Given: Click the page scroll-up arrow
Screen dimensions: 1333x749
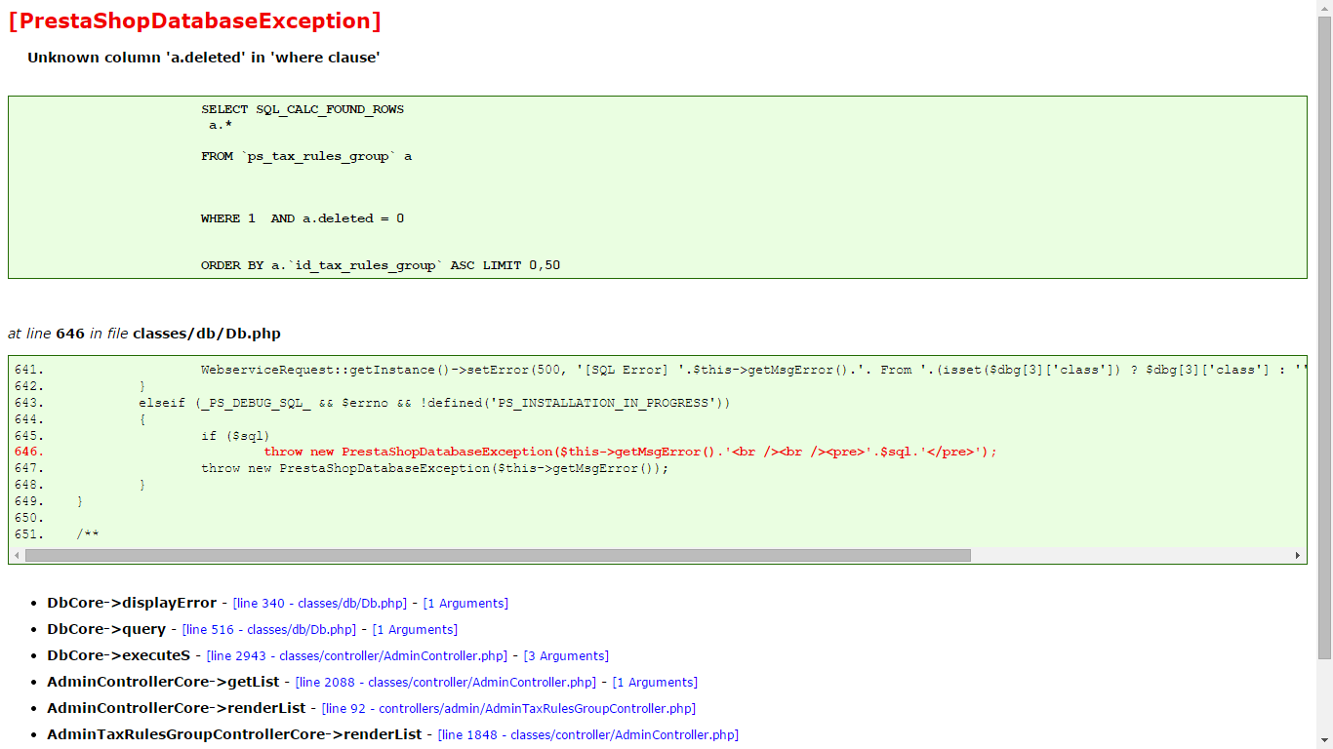Looking at the screenshot, I should [x=1324, y=8].
